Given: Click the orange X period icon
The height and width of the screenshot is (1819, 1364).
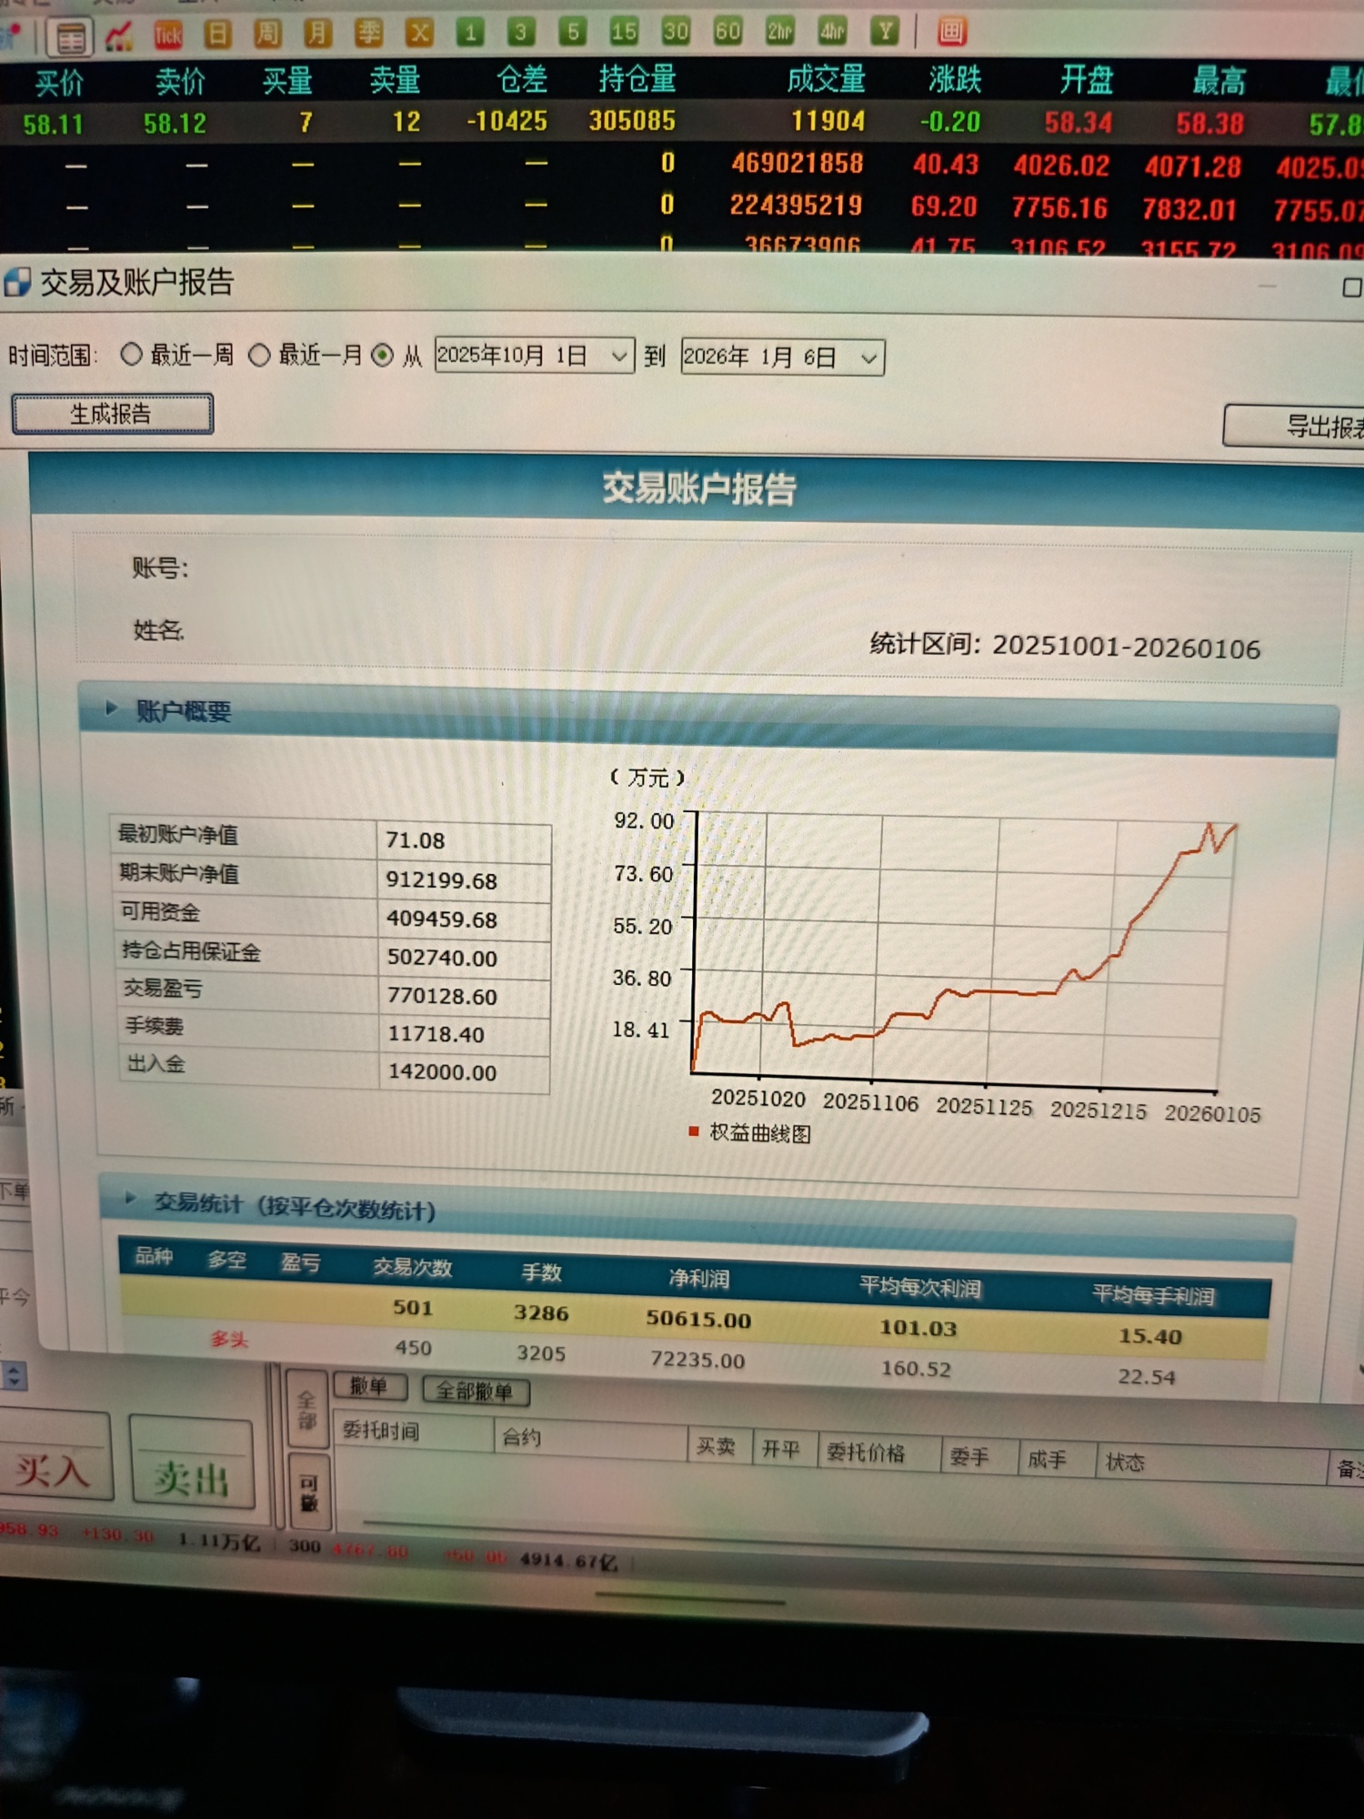Looking at the screenshot, I should coord(418,34).
